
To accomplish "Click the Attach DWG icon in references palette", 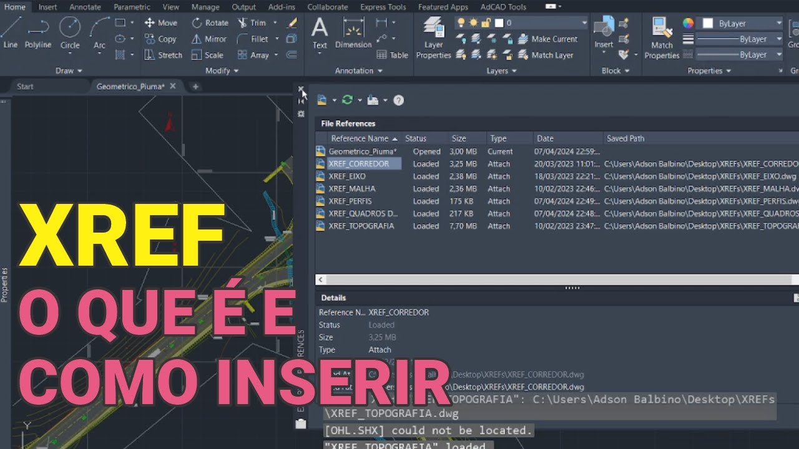I will coord(321,100).
